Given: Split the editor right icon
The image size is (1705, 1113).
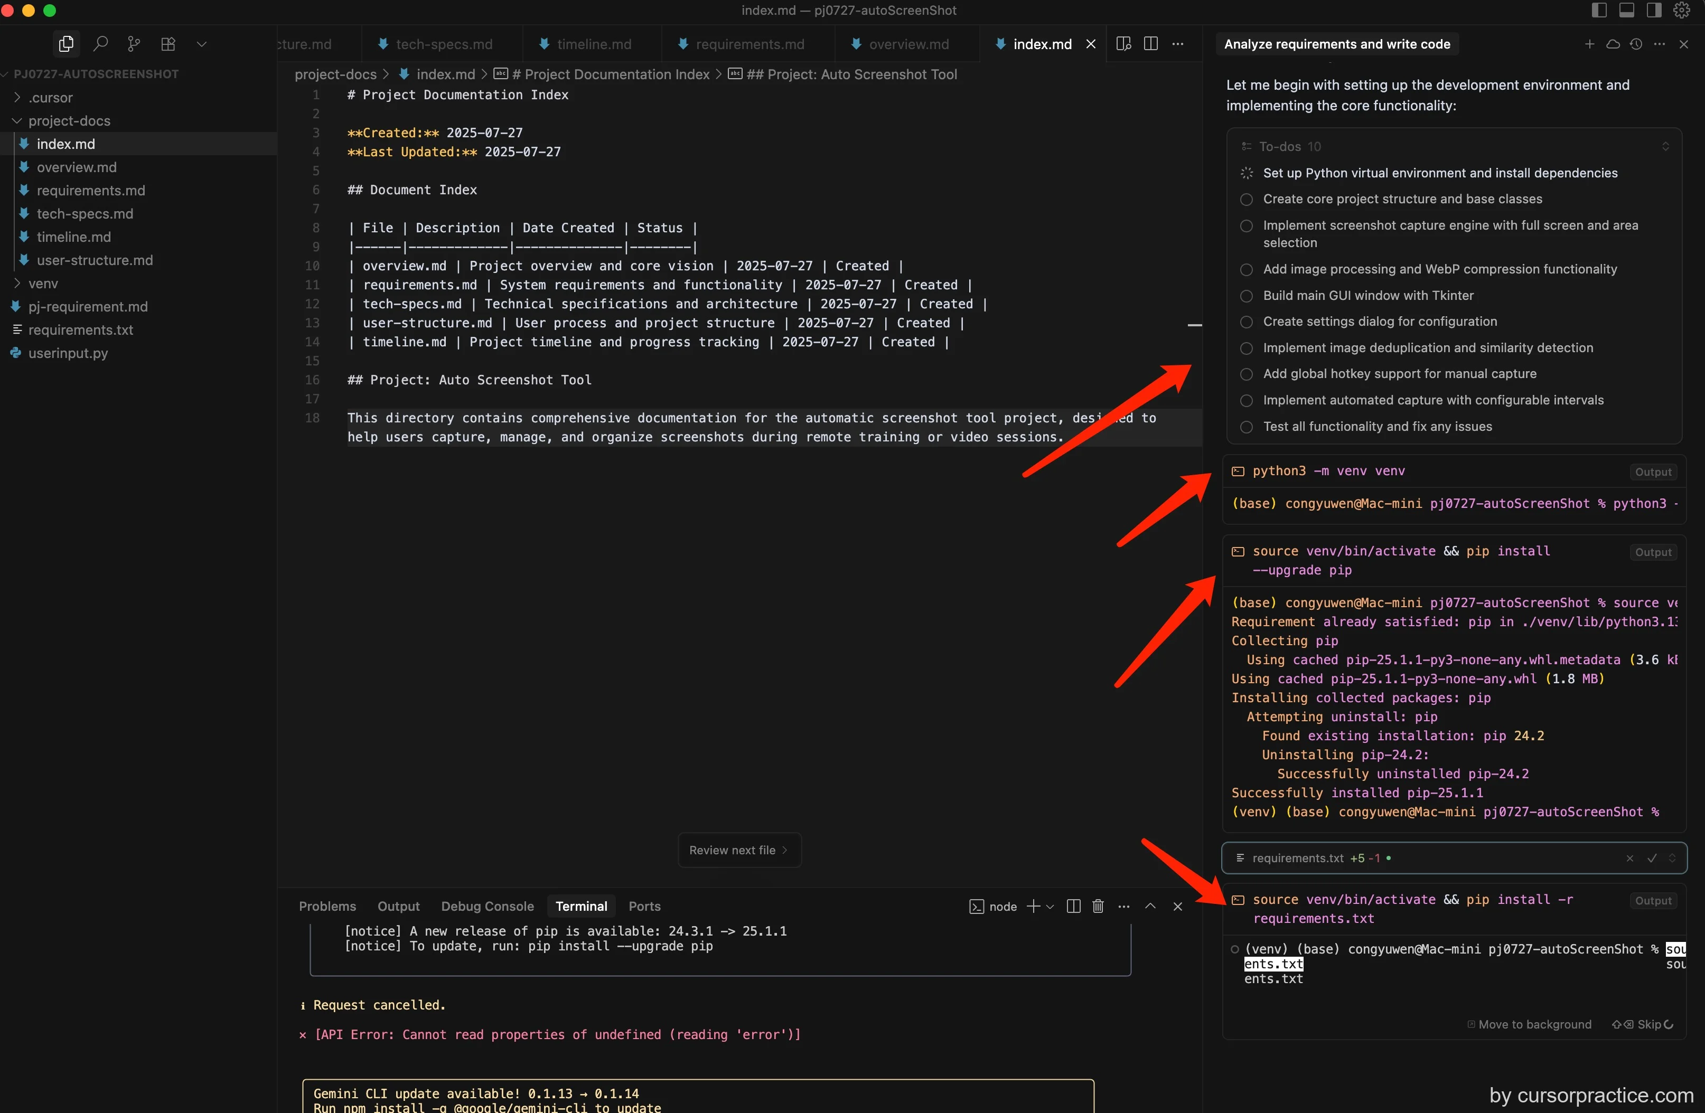Looking at the screenshot, I should click(1150, 44).
